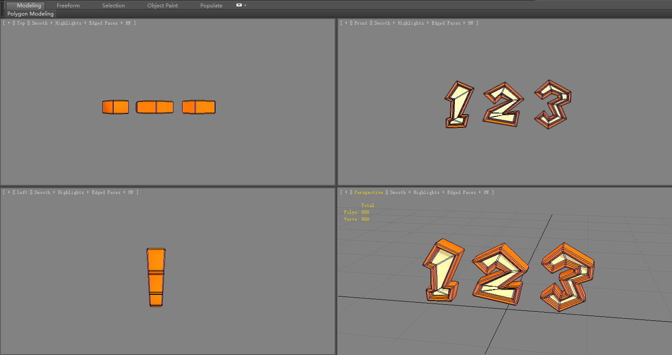This screenshot has width=672, height=355.
Task: Select the rightmost block in Top viewport
Action: (x=199, y=107)
